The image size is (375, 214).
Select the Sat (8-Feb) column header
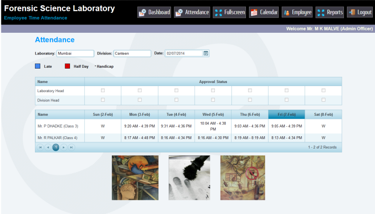tap(323, 114)
